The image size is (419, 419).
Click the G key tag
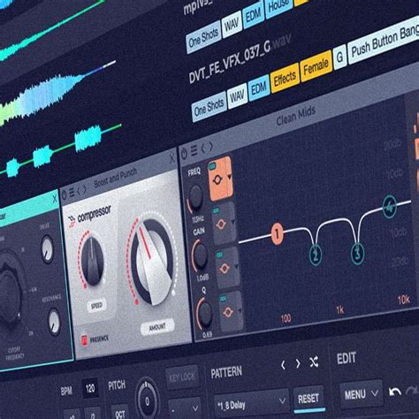coord(339,57)
